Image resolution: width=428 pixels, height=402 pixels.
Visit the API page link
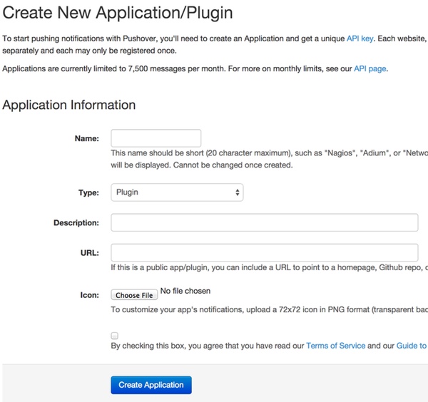pyautogui.click(x=370, y=68)
